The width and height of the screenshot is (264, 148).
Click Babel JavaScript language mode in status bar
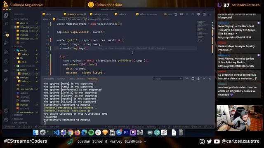(x=181, y=127)
